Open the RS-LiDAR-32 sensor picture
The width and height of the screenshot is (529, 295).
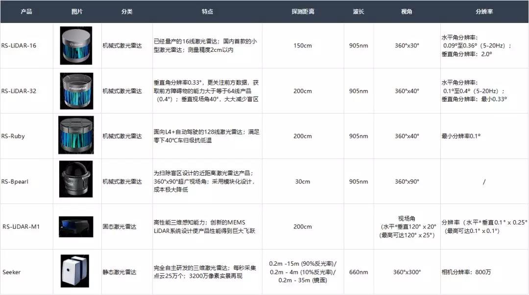(x=76, y=91)
